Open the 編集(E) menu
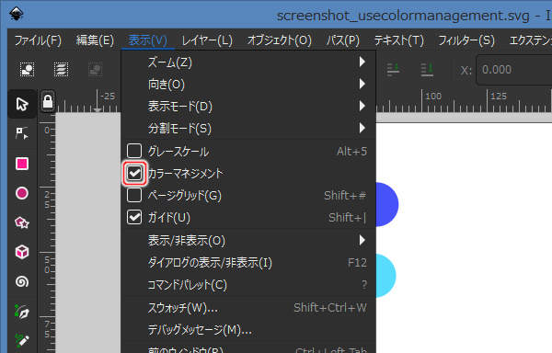The image size is (552, 353). (x=95, y=40)
